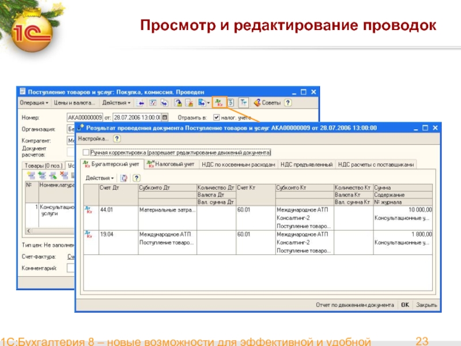Close the Поступление товаров и услуг window
The width and height of the screenshot is (461, 346).
tap(313, 92)
